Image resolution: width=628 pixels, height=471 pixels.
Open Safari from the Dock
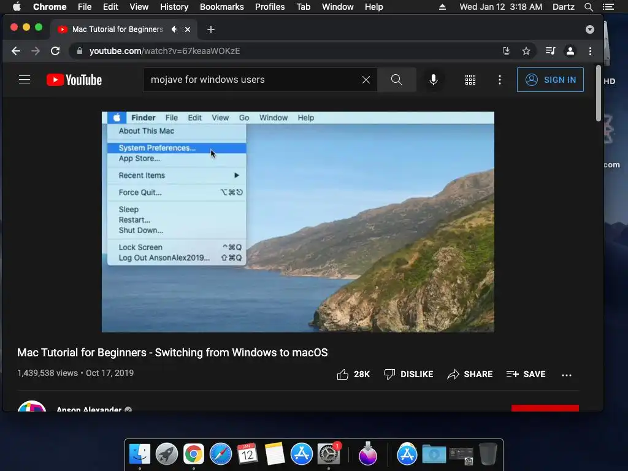(x=221, y=454)
